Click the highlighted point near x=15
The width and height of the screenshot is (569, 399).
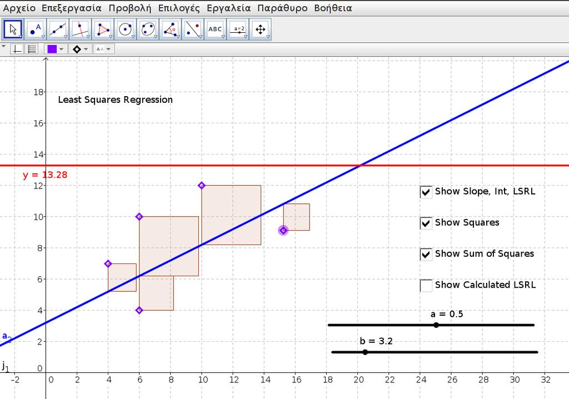(283, 230)
